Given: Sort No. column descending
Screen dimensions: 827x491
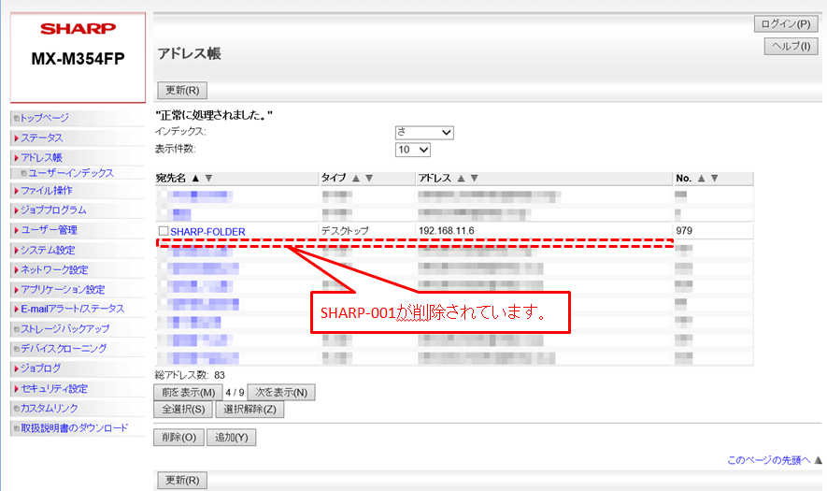Looking at the screenshot, I should pyautogui.click(x=714, y=179).
